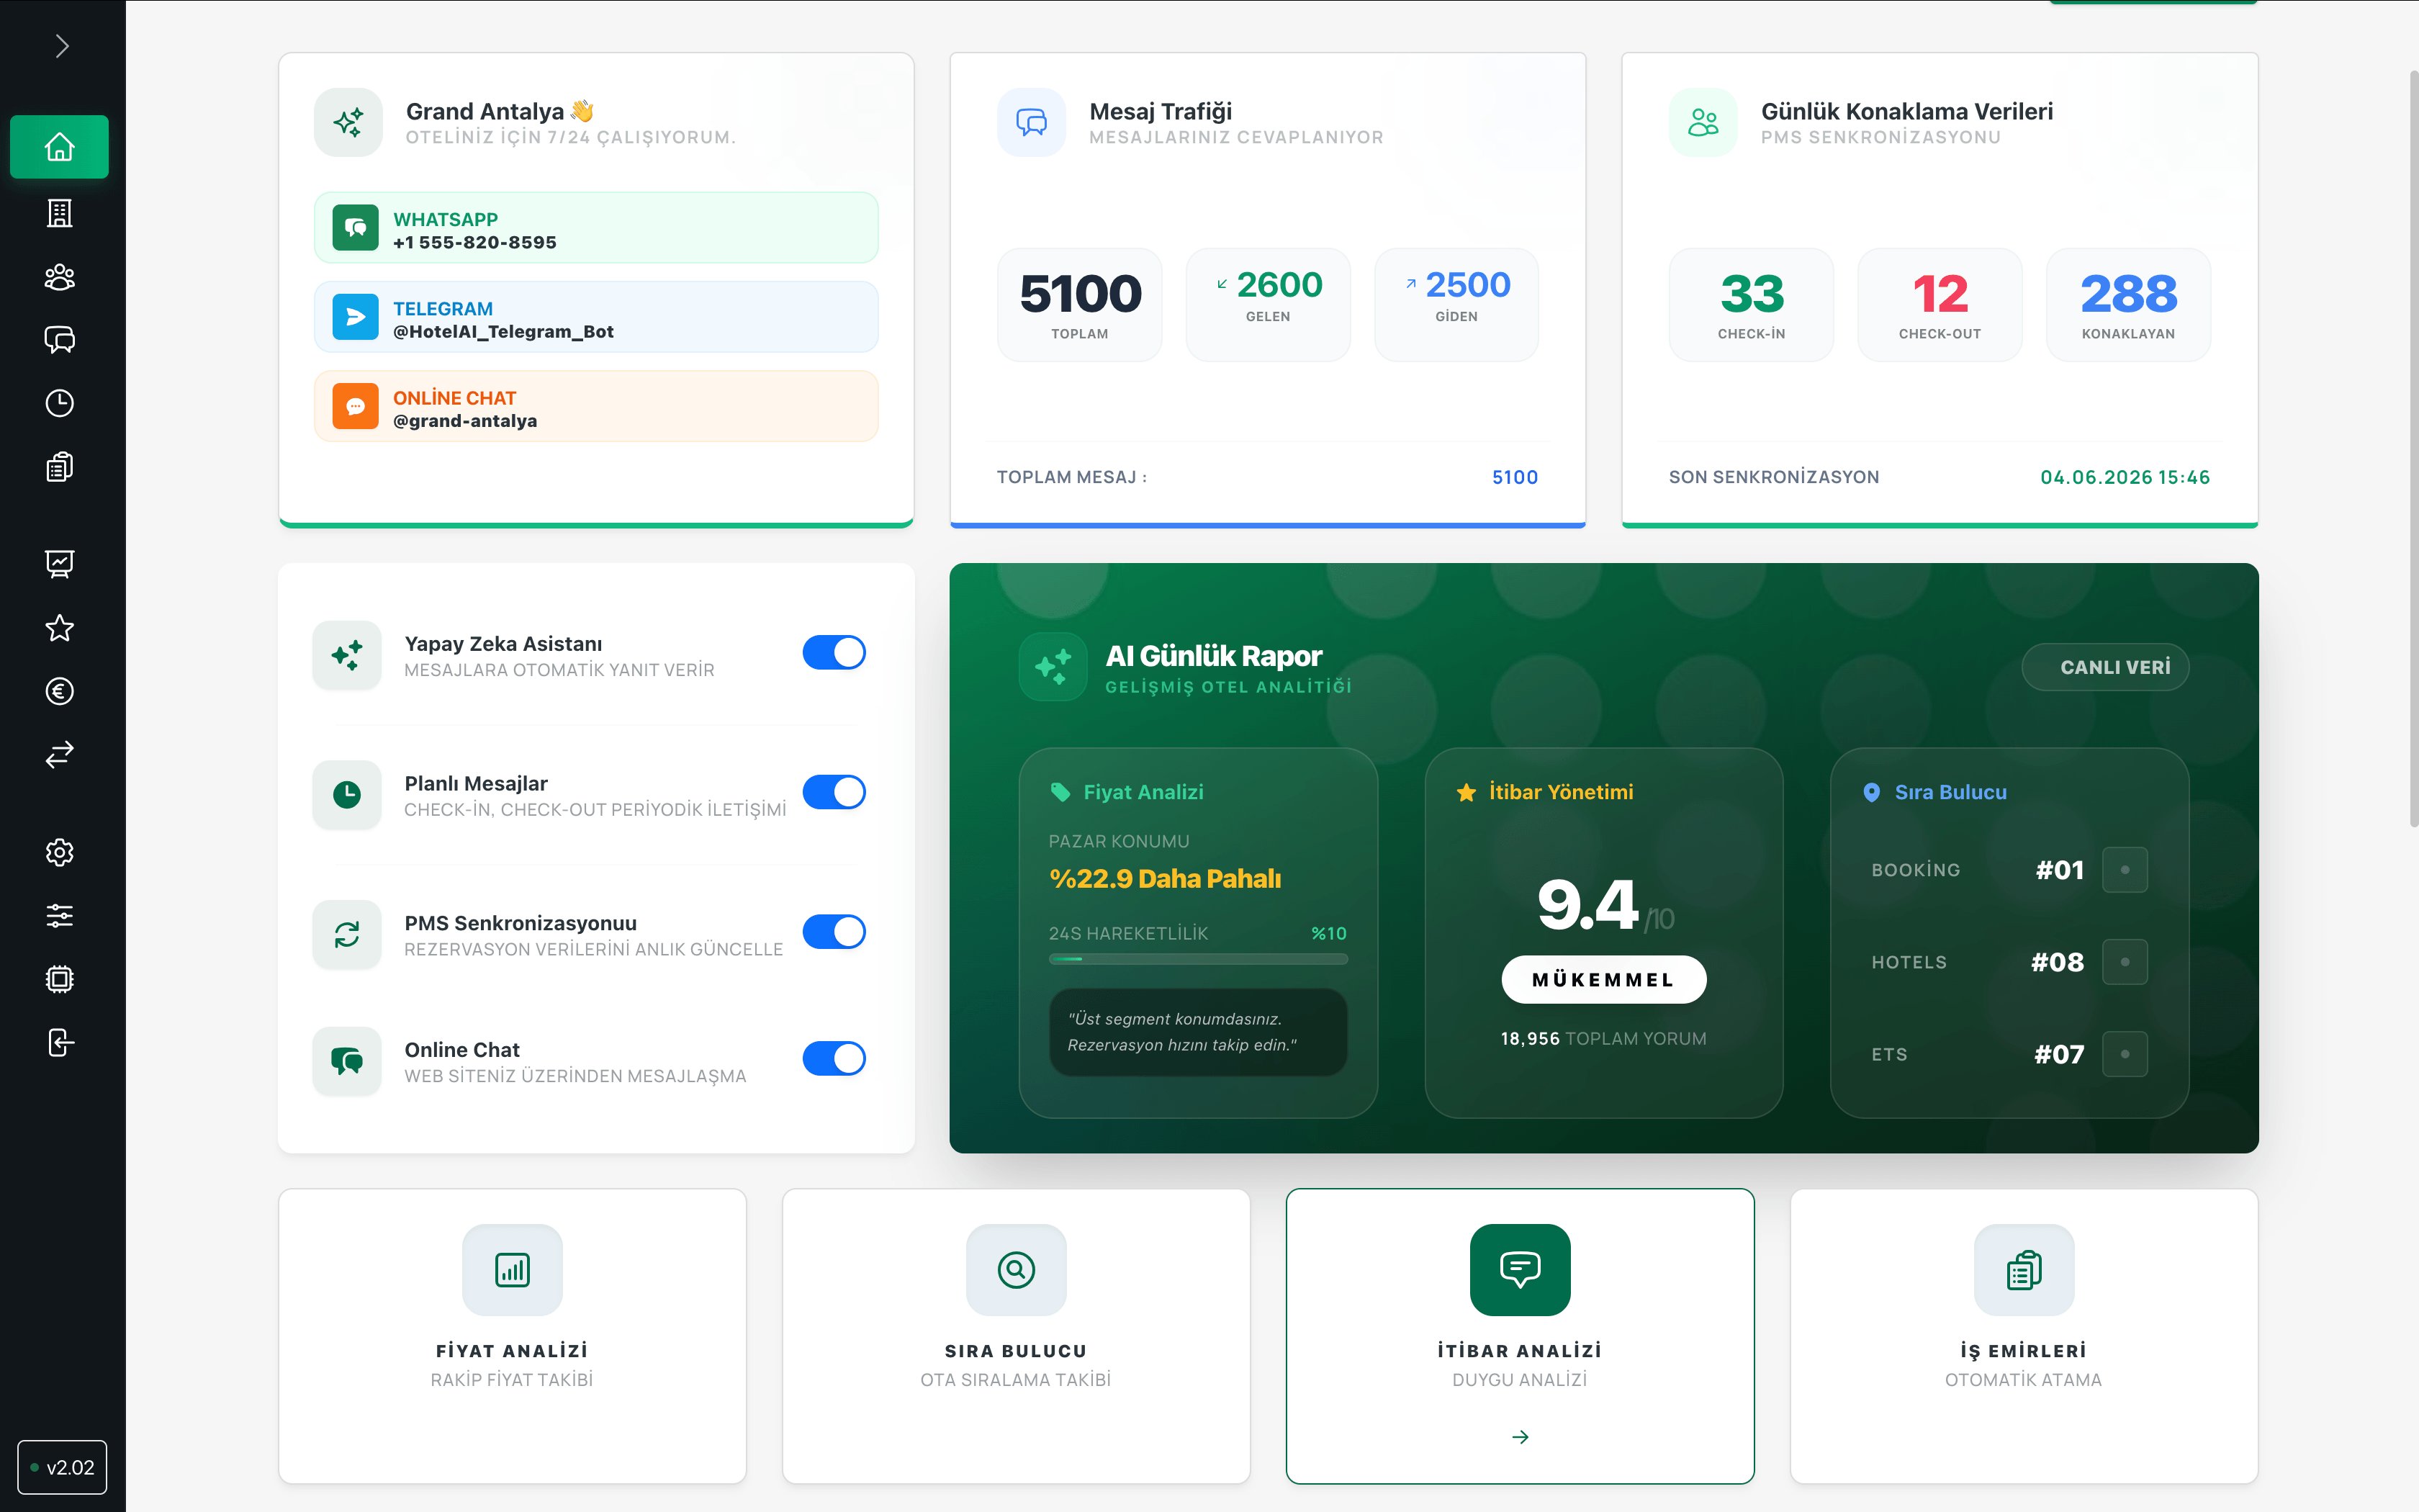Click the 18,956 Toplam Yorum text
This screenshot has height=1512, width=2419.
pyautogui.click(x=1603, y=1038)
